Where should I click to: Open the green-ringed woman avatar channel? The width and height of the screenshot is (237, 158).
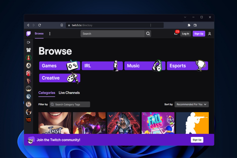(x=28, y=58)
